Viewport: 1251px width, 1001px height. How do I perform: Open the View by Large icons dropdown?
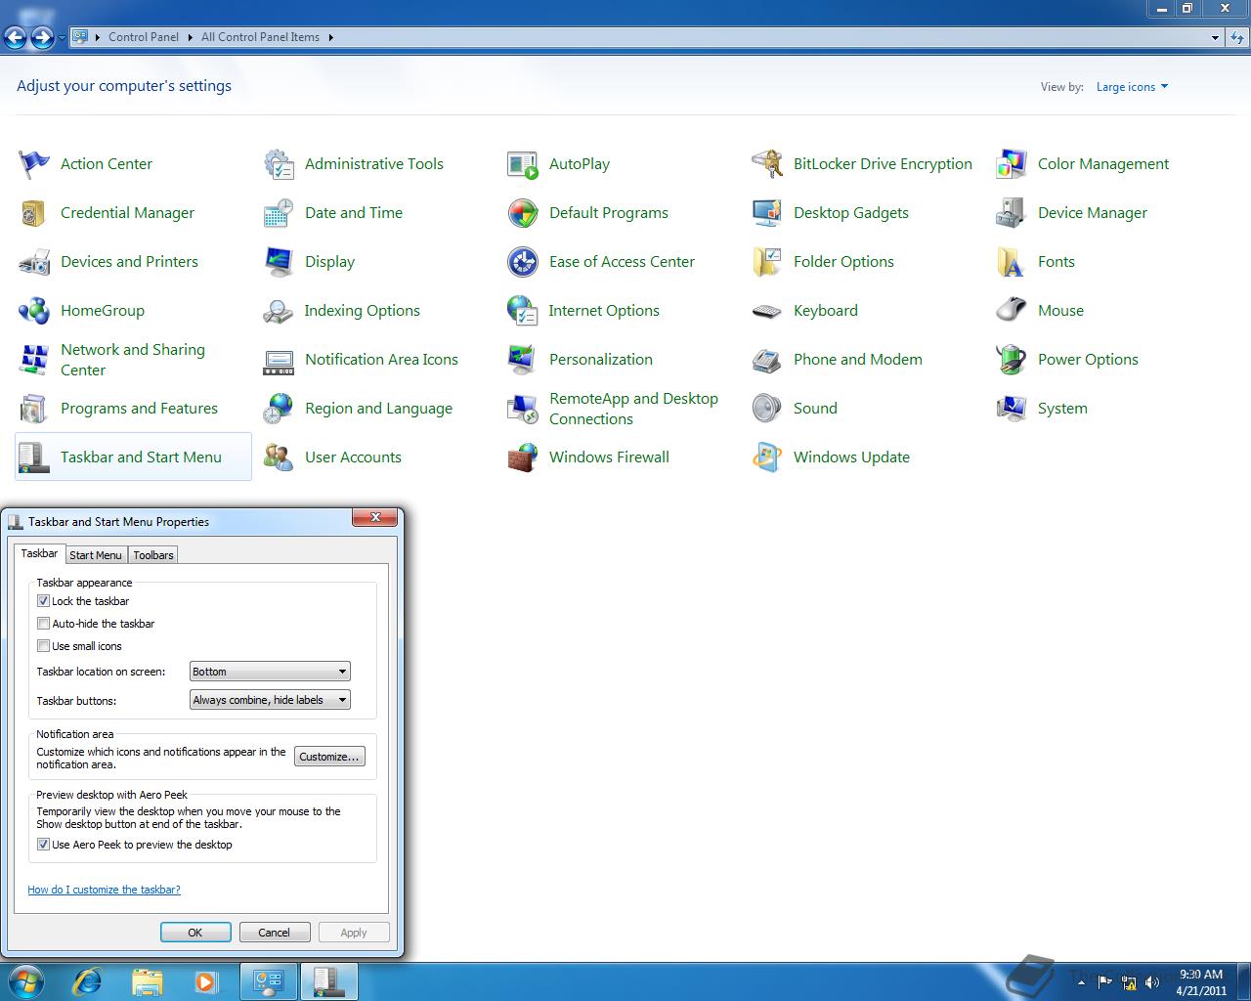click(1131, 86)
